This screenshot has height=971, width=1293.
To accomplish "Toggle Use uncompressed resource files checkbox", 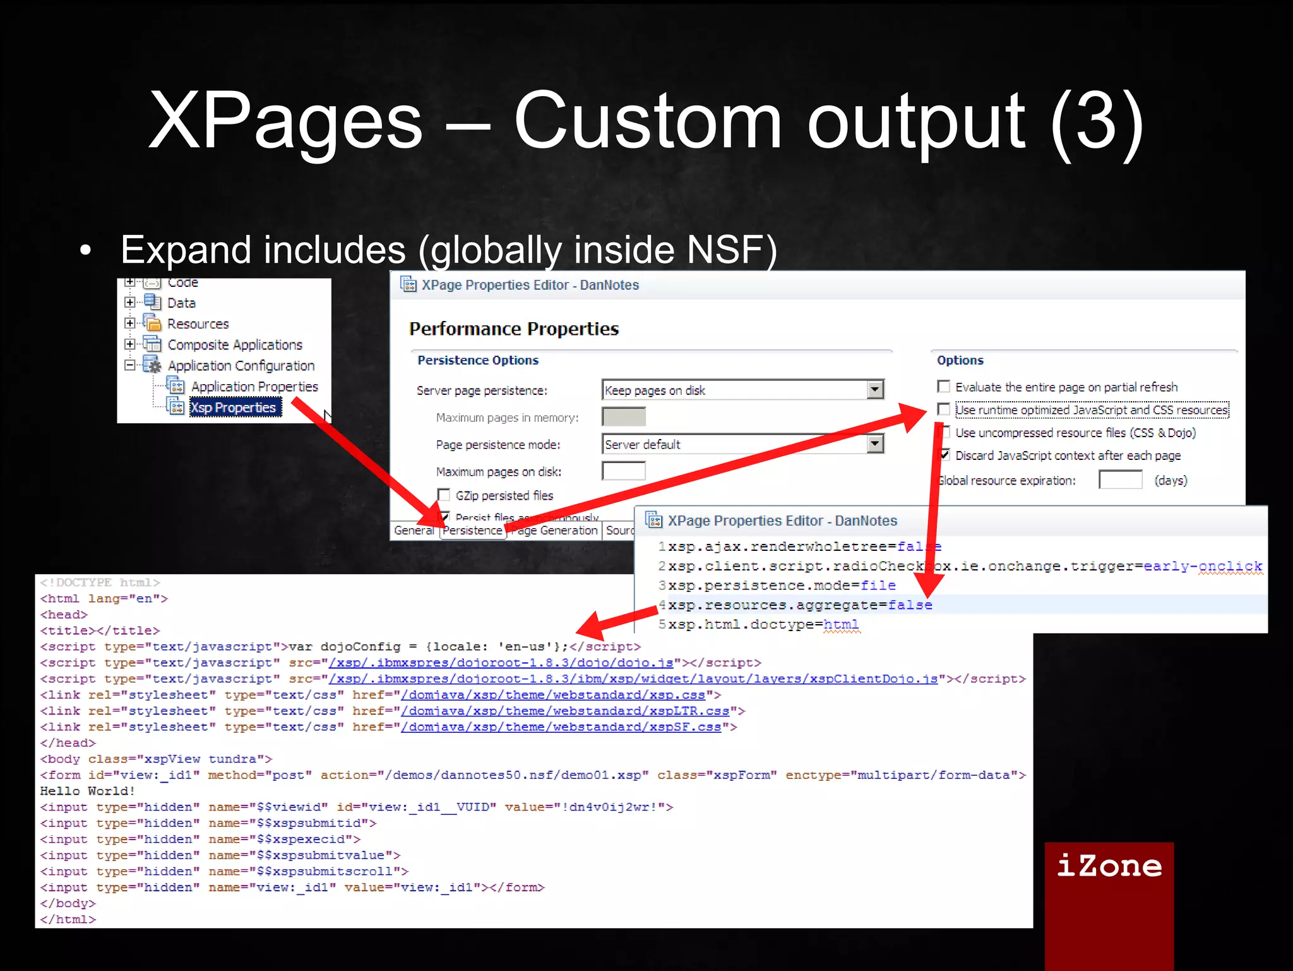I will pyautogui.click(x=944, y=432).
